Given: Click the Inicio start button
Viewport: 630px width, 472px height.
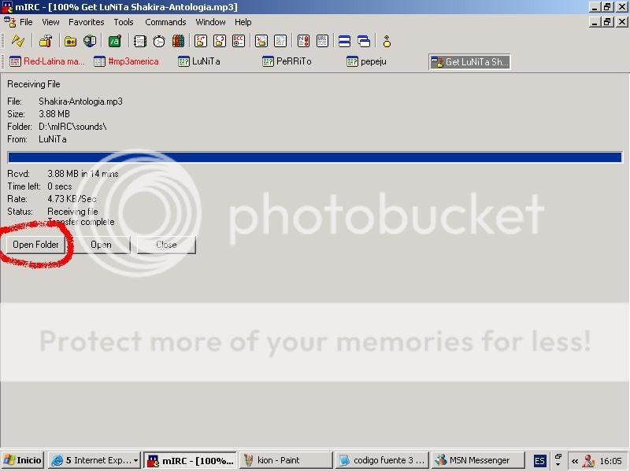Looking at the screenshot, I should 23,460.
